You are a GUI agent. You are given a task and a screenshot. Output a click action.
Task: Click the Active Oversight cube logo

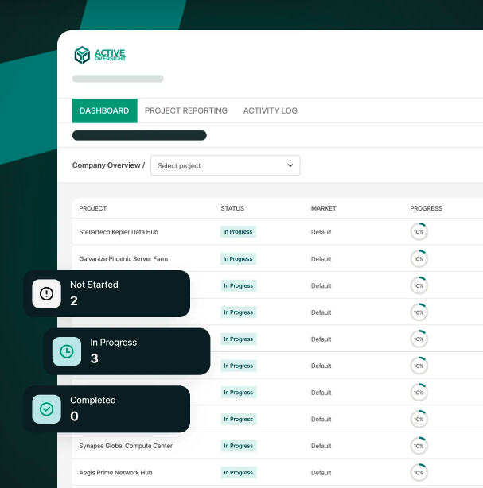(x=82, y=55)
